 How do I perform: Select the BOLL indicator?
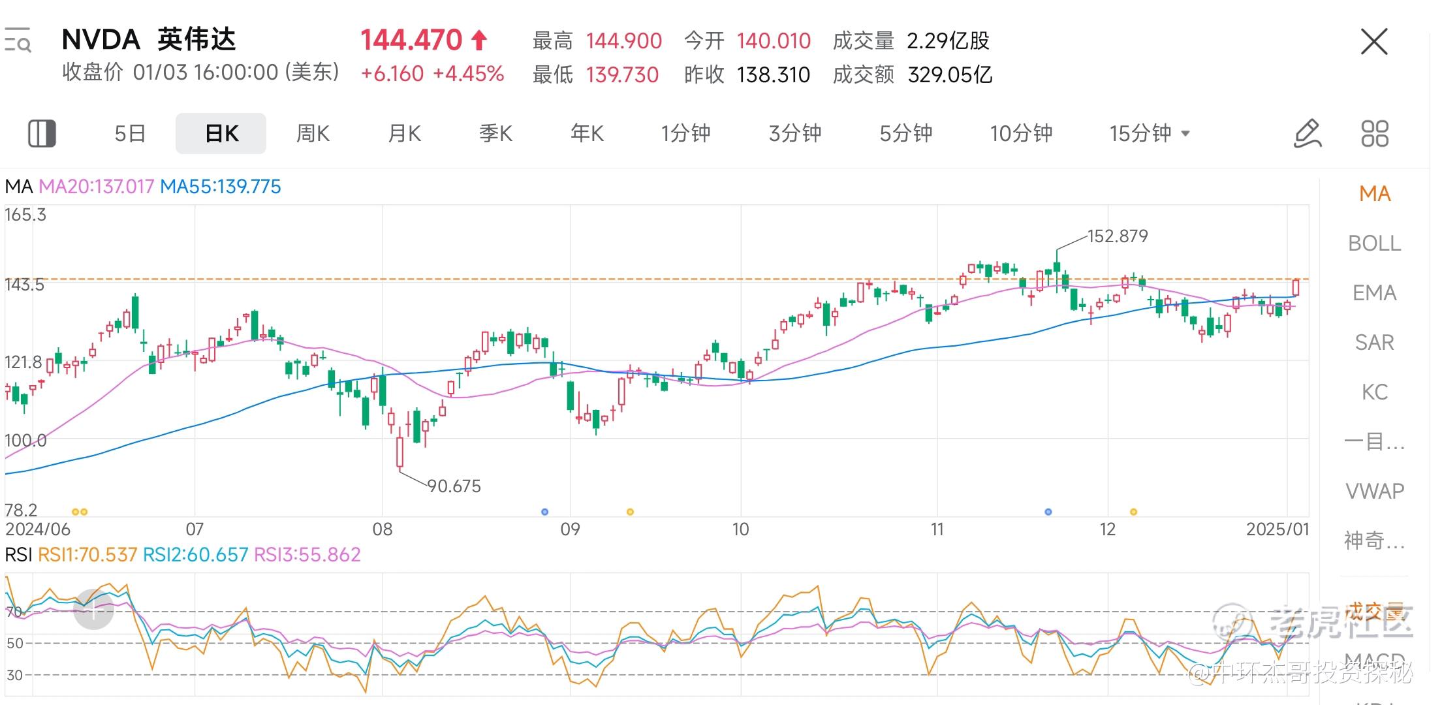[x=1375, y=243]
